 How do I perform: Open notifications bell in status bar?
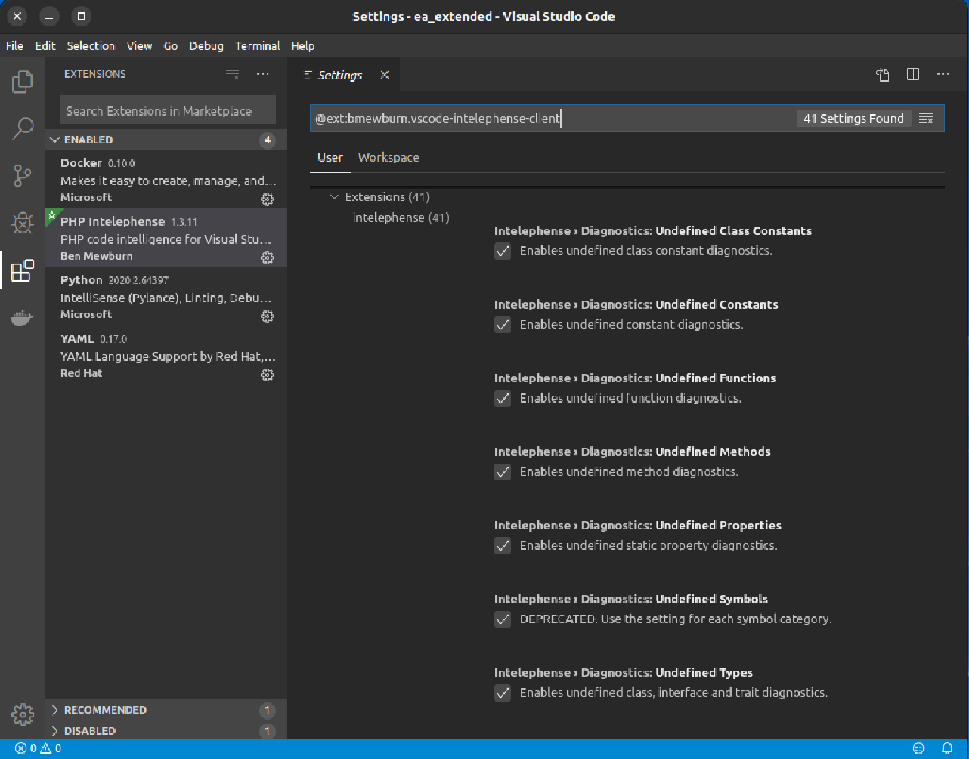click(947, 748)
